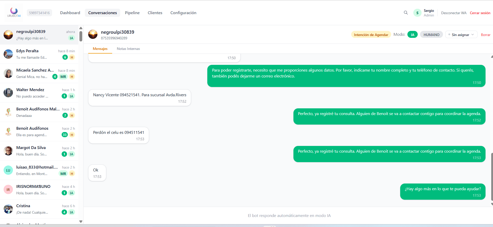The height and width of the screenshot is (227, 493).
Task: Click Sergio's green S avatar
Action: click(417, 13)
